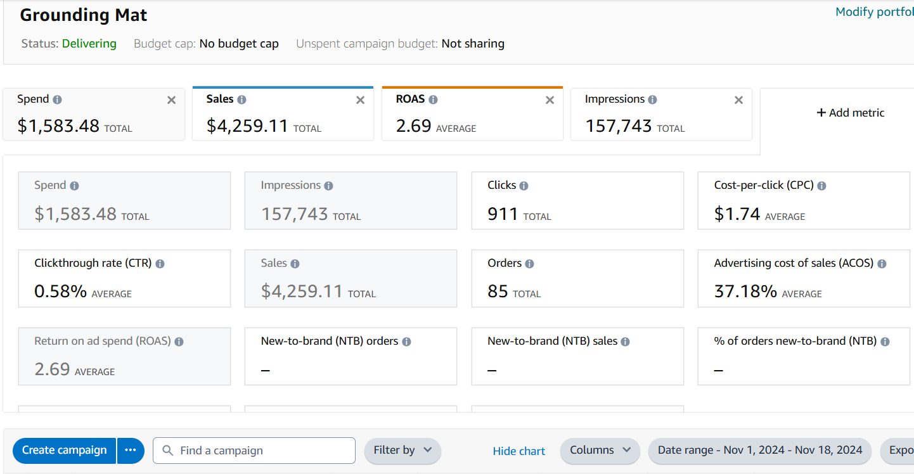Image resolution: width=914 pixels, height=474 pixels.
Task: Select the Clickthrough rate (CTR) metric tile
Action: pyautogui.click(x=124, y=278)
